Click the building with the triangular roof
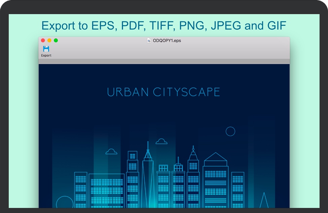This screenshot has width=328, height=213. [x=215, y=181]
